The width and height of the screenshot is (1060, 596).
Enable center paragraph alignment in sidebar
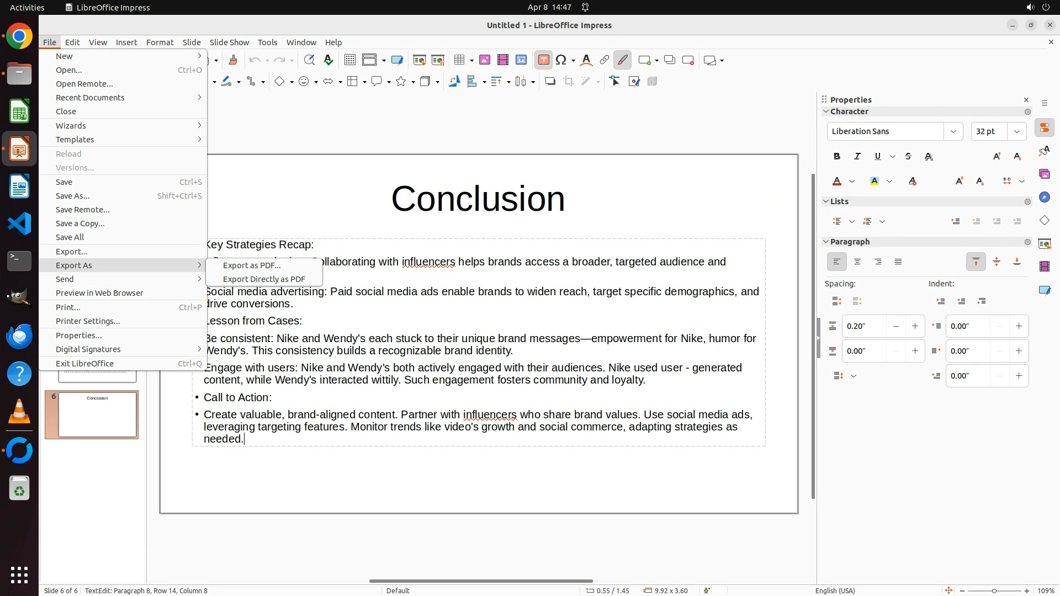[857, 262]
